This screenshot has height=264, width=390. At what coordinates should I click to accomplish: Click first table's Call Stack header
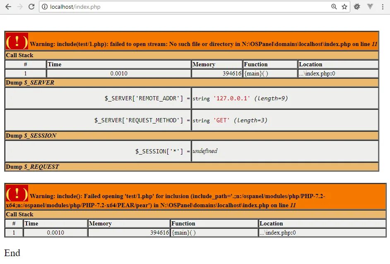[192, 55]
